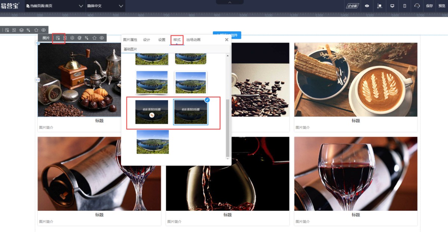Click 标题 under the wine bottle rack image
This screenshot has height=232, width=448.
point(99,215)
